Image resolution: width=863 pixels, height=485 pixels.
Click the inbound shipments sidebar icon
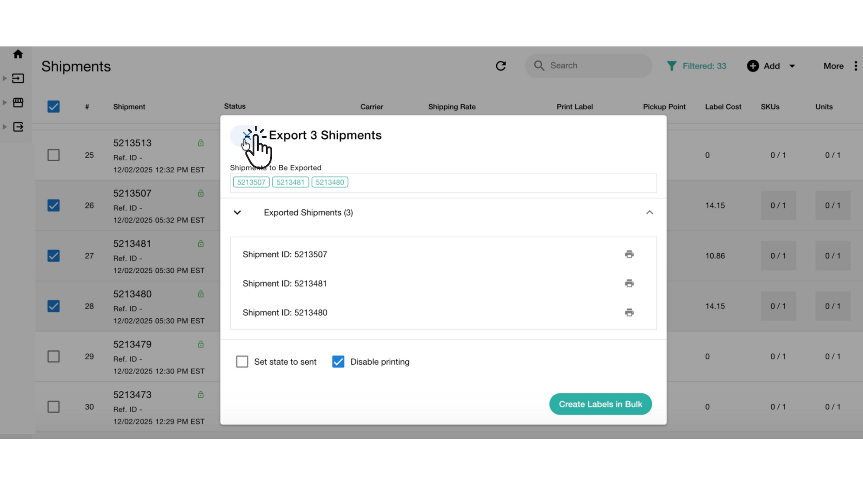(x=18, y=78)
